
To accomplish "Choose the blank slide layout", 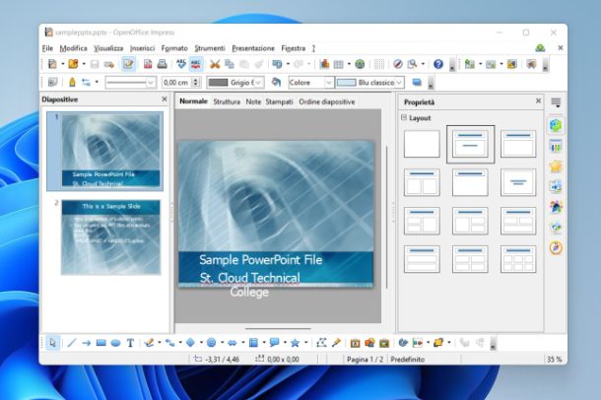I will click(422, 144).
